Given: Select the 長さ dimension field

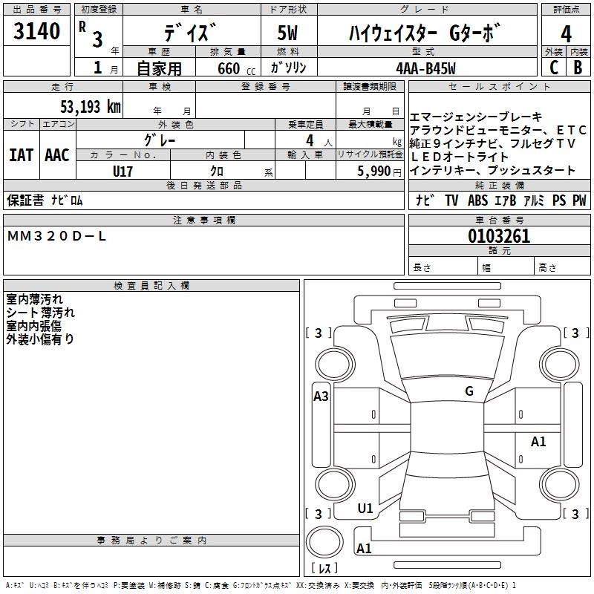Looking at the screenshot, I should pyautogui.click(x=443, y=267).
